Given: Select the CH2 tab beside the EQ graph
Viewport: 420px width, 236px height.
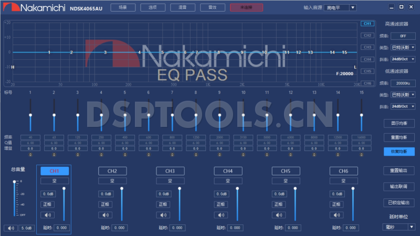Looking at the screenshot, I should tap(367, 36).
